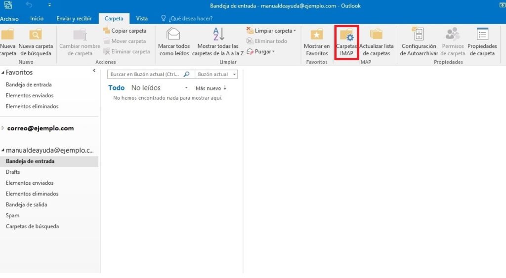Open the Quick Access Toolbar customize dropdown
Viewport: 506px width, 278px height.
tap(49, 5)
